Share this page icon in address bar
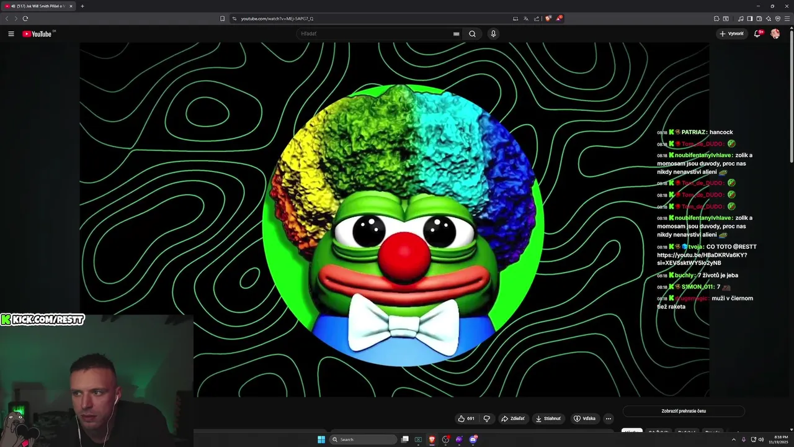This screenshot has height=447, width=794. point(537,19)
